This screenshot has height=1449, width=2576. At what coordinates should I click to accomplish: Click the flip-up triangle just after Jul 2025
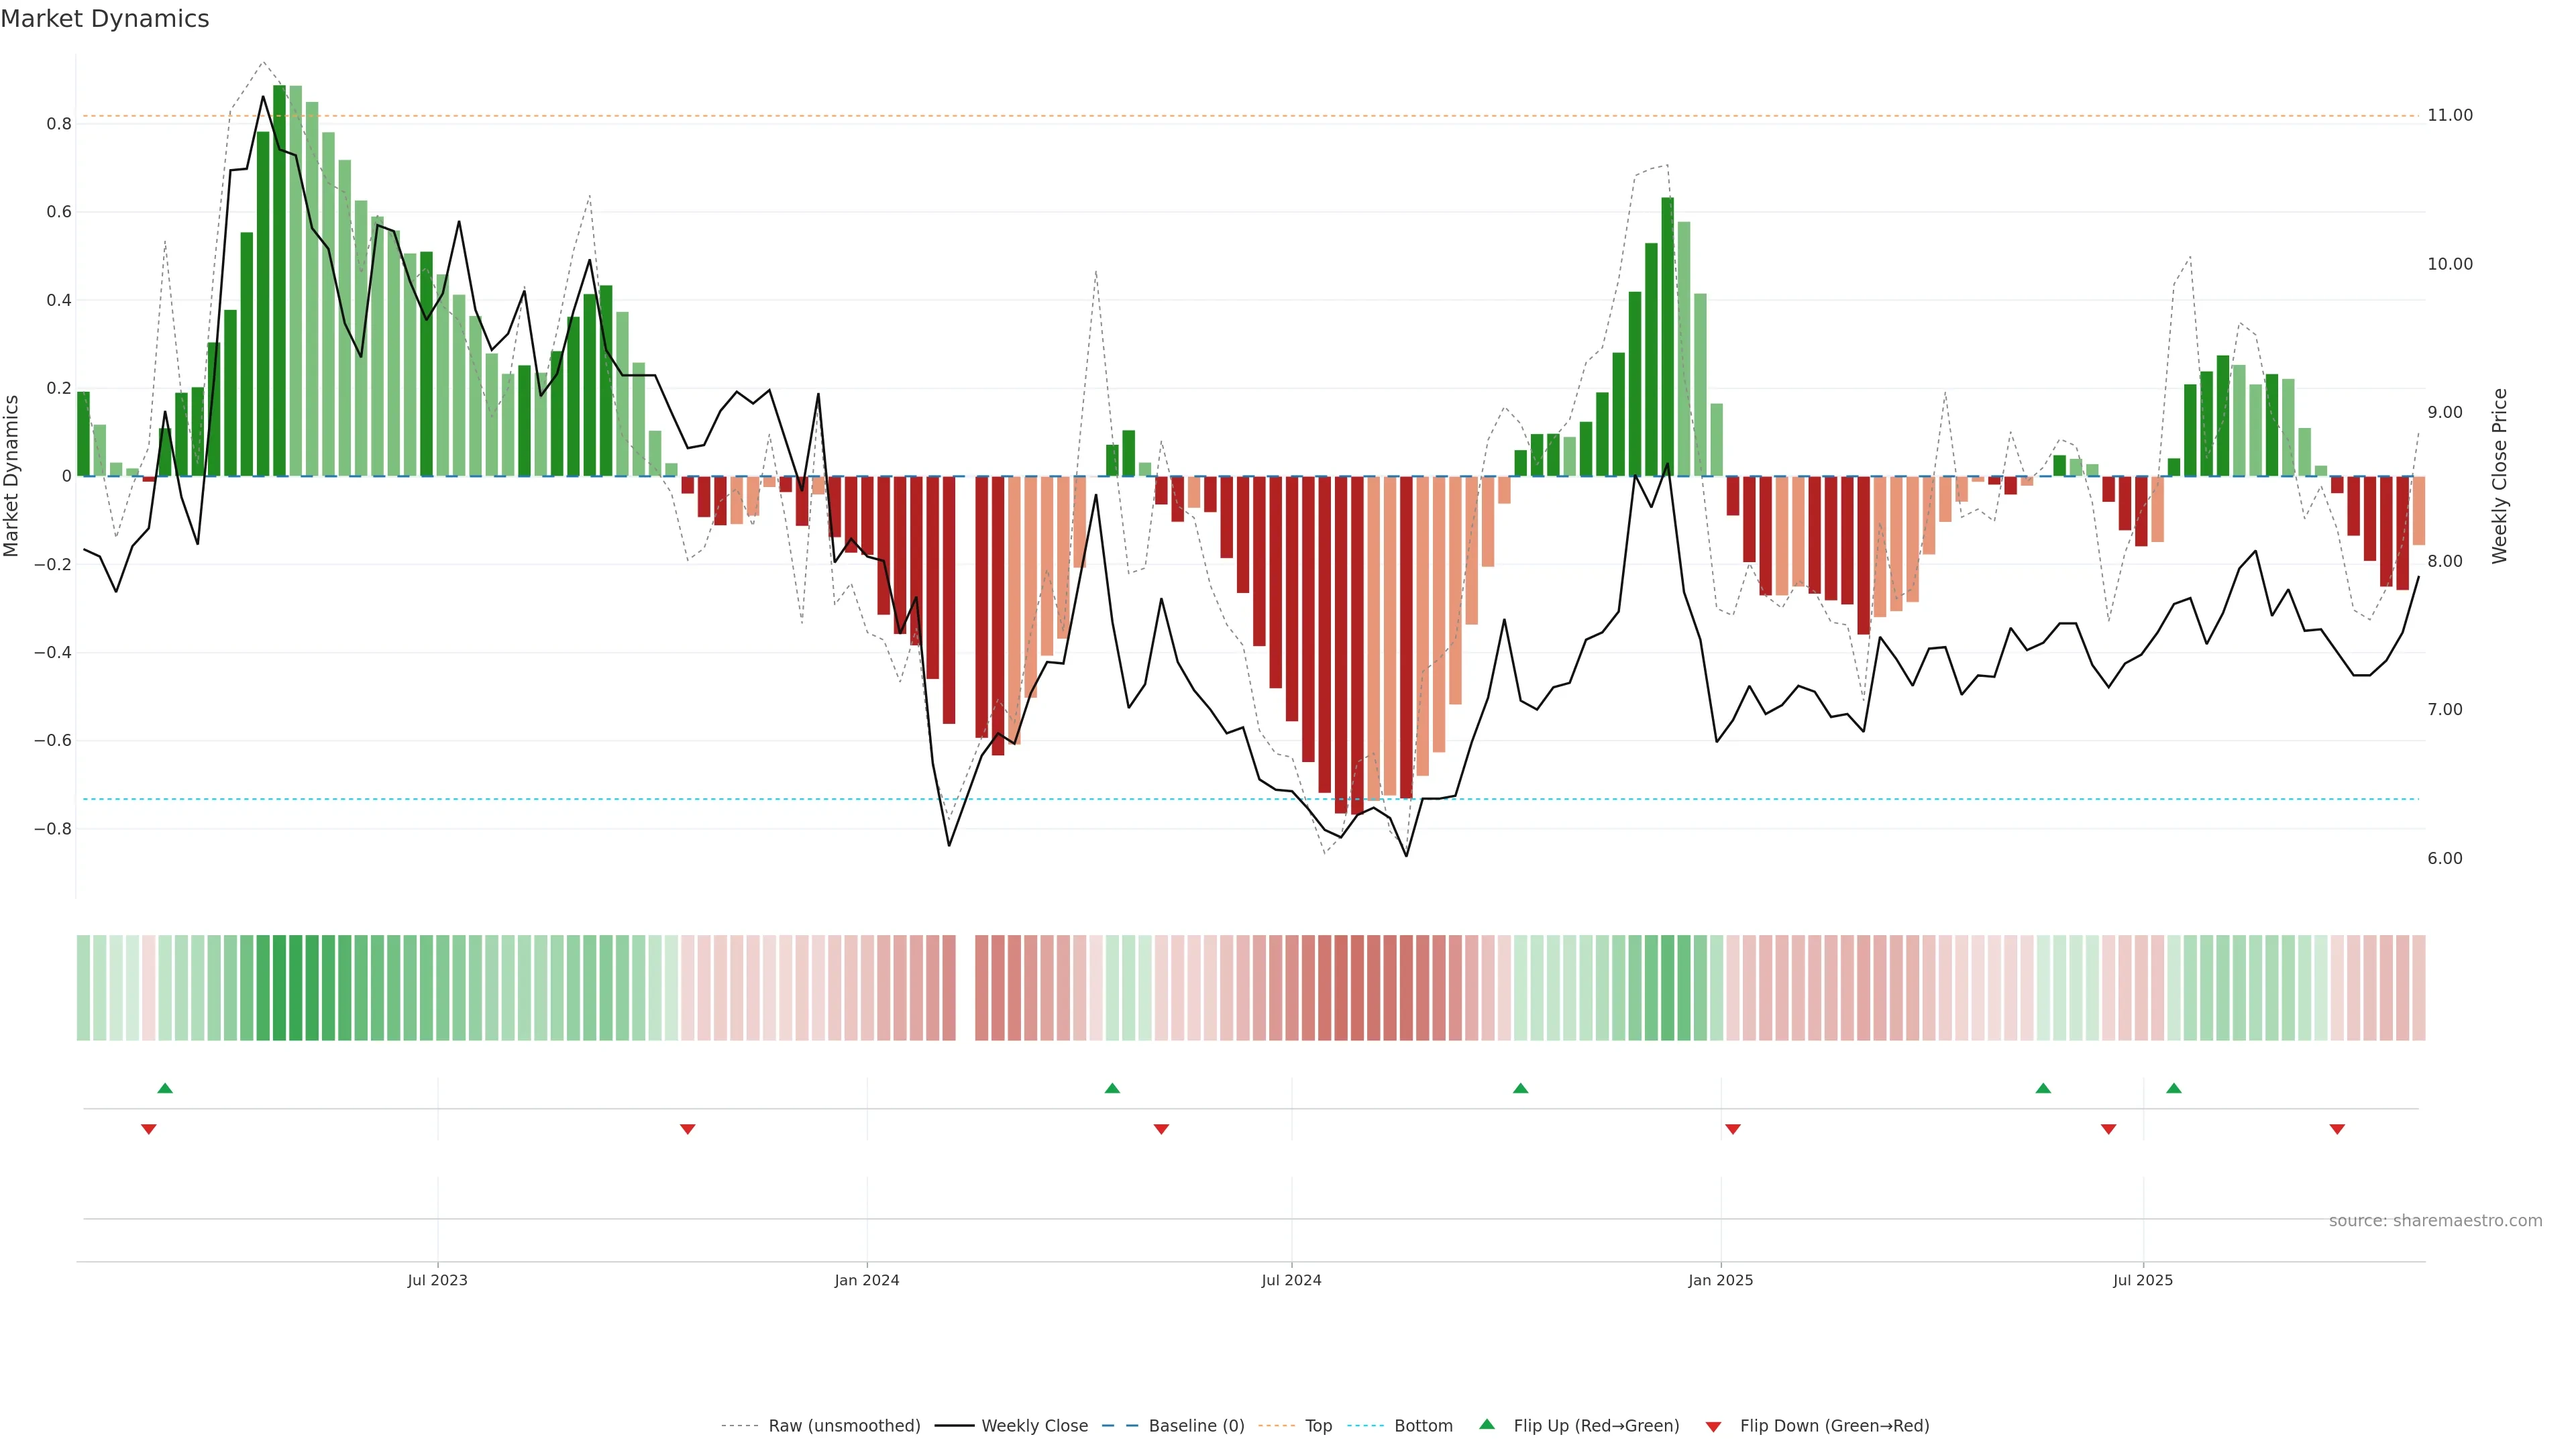point(2174,1088)
